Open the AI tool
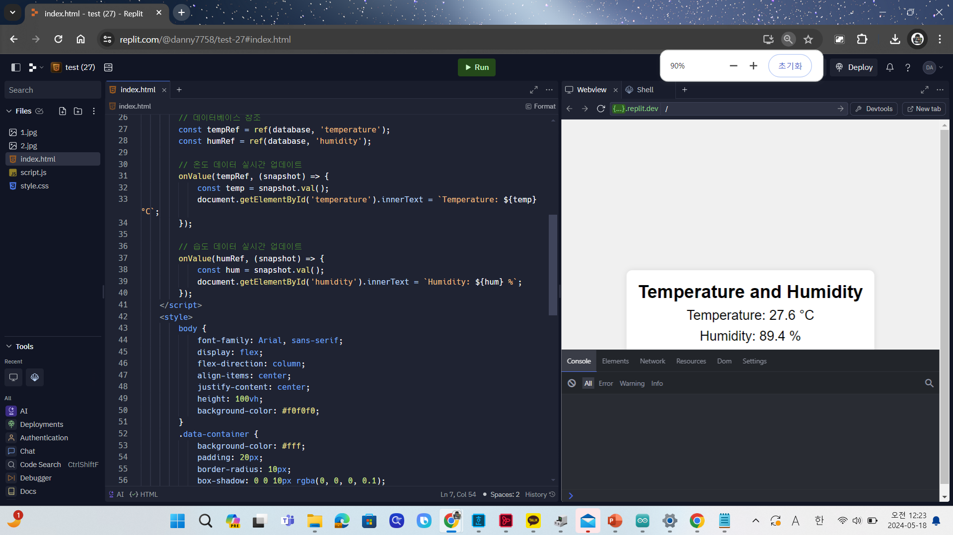Viewport: 953px width, 535px height. (x=53, y=411)
